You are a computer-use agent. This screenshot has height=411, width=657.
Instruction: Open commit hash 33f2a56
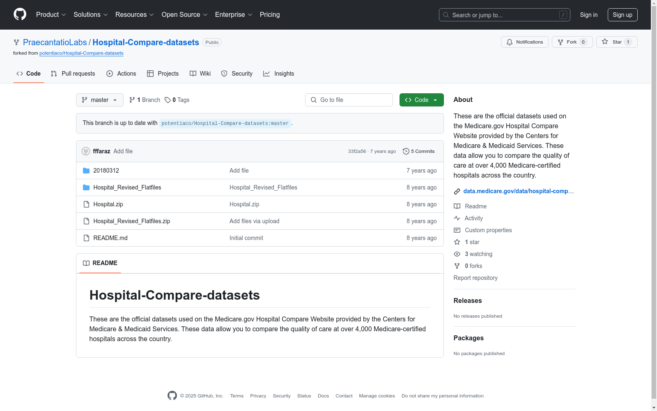(x=357, y=151)
